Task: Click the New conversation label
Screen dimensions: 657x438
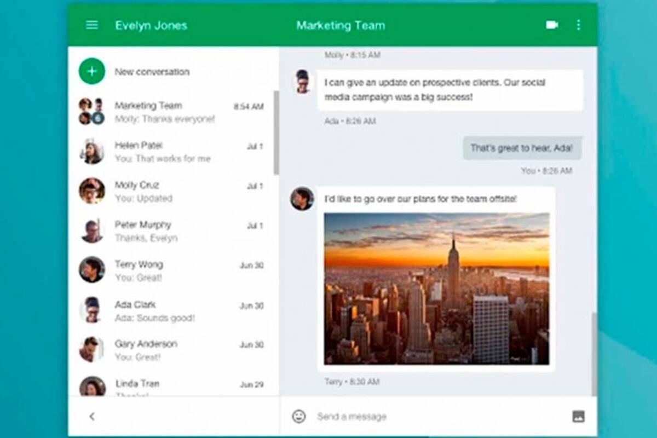Action: [x=152, y=72]
